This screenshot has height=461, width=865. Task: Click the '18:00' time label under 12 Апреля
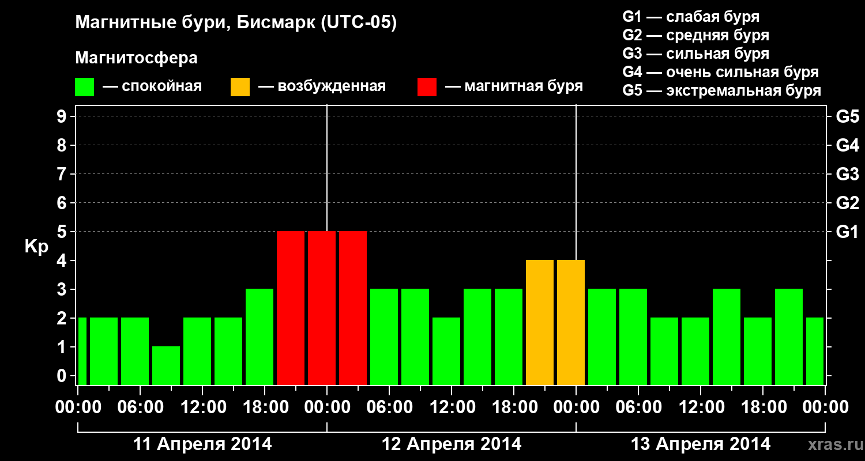click(514, 407)
